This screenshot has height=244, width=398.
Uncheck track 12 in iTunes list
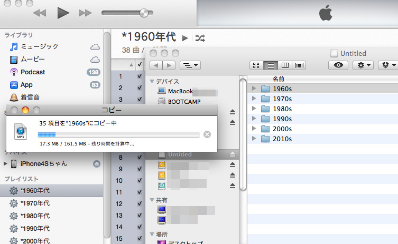tap(140, 204)
